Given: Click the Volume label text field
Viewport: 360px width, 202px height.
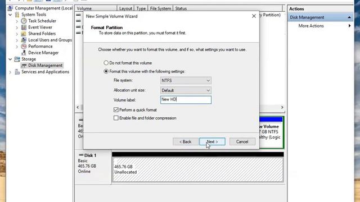Looking at the screenshot, I should (186, 100).
